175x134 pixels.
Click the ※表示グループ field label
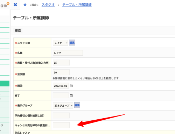tap(23, 105)
